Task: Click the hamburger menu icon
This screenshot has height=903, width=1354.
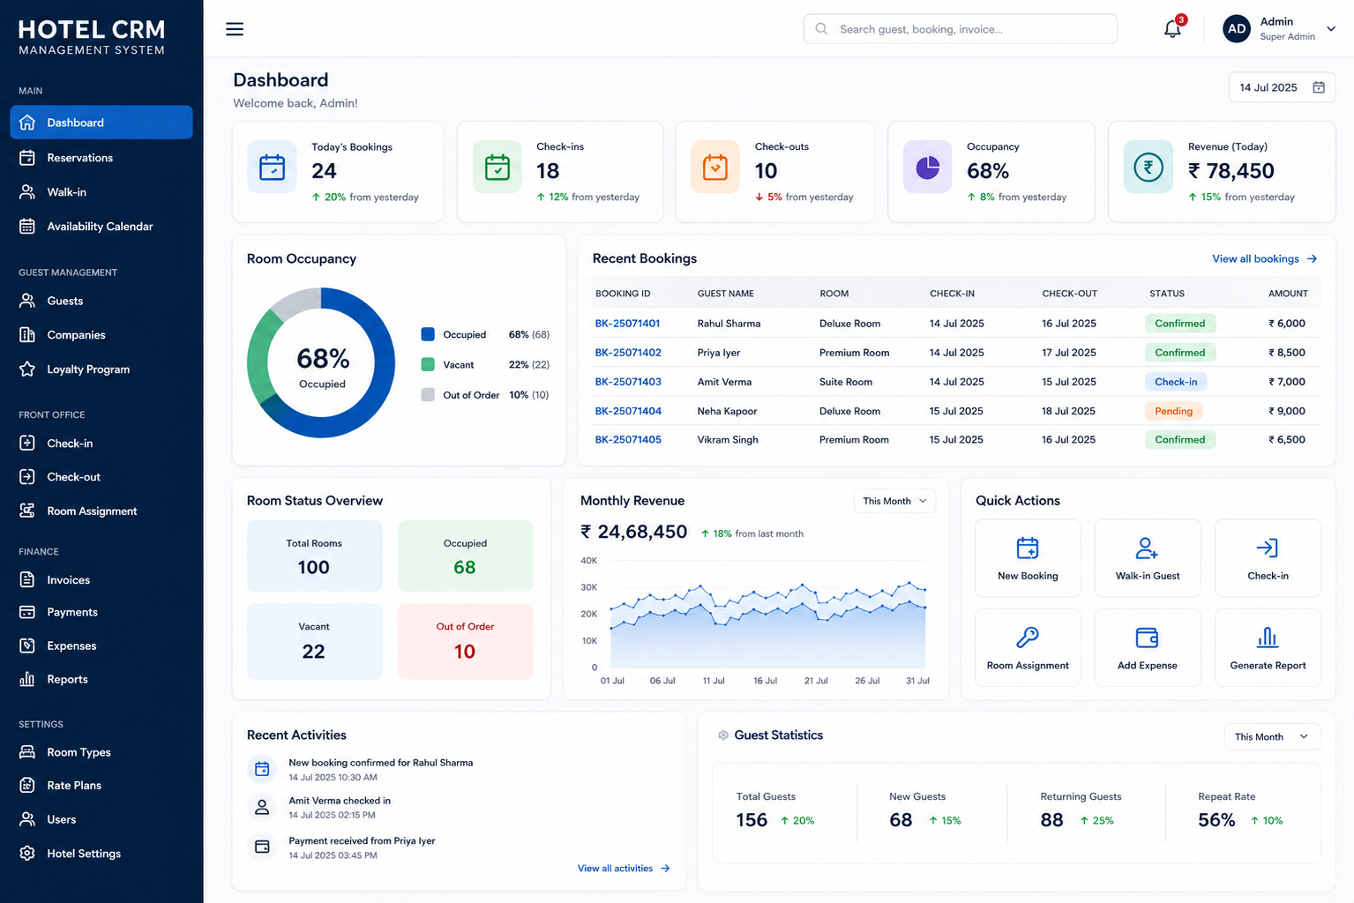Action: [235, 29]
